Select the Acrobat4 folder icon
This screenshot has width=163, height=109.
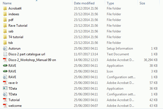(x=5, y=8)
